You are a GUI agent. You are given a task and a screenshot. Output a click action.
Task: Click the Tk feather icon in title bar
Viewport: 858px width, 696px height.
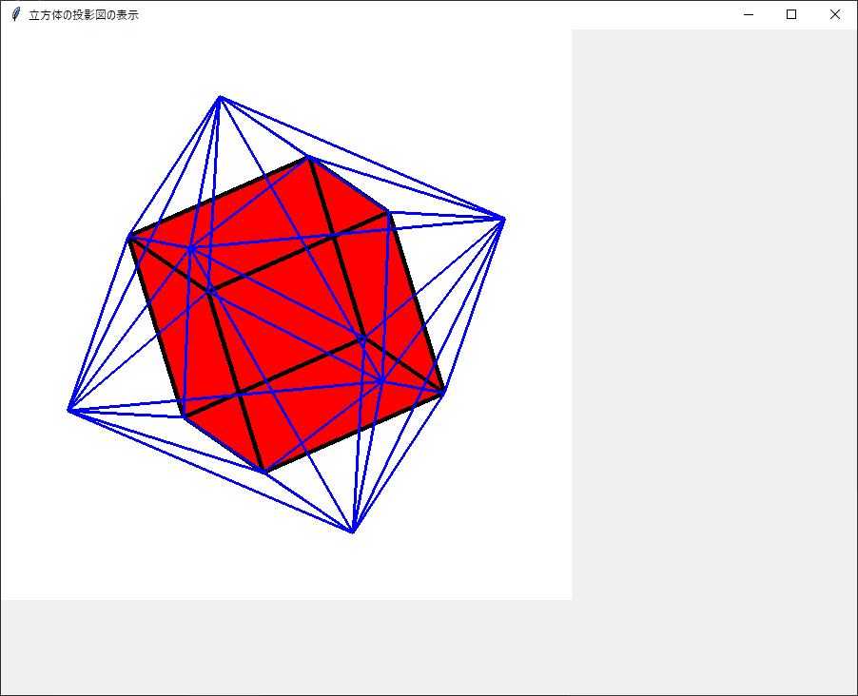[16, 15]
